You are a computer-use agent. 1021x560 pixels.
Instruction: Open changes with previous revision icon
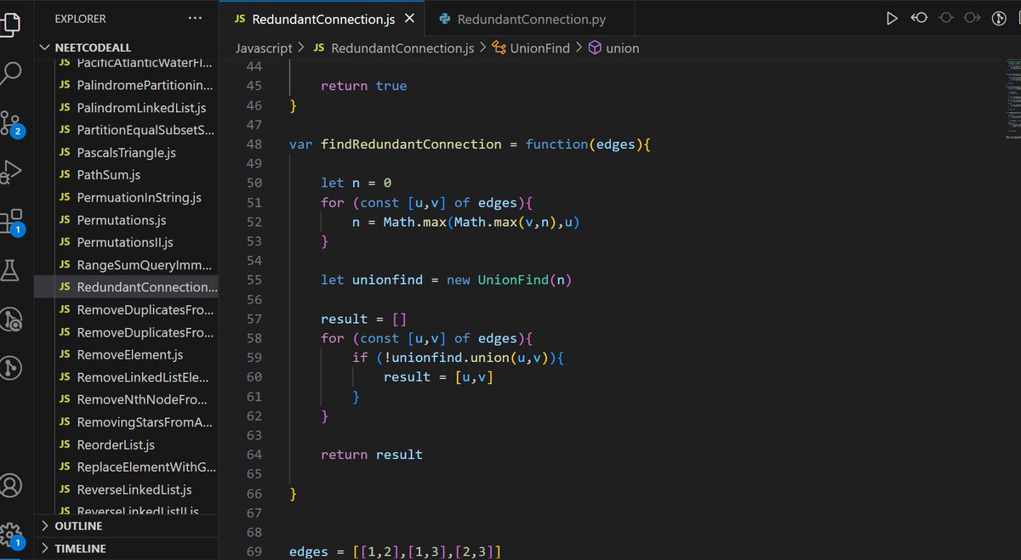pyautogui.click(x=919, y=18)
